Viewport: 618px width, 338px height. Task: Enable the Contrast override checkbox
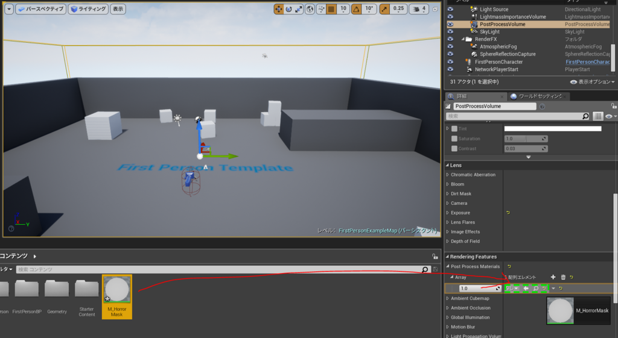click(454, 148)
